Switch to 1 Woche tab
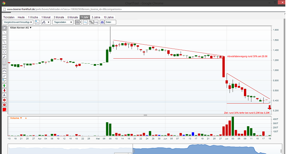This screenshot has height=154, width=287. [33, 17]
